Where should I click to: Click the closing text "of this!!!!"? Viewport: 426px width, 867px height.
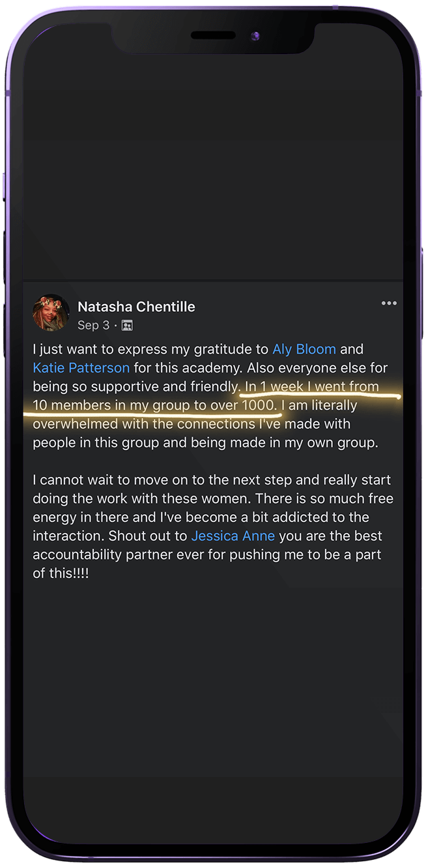pyautogui.click(x=60, y=573)
